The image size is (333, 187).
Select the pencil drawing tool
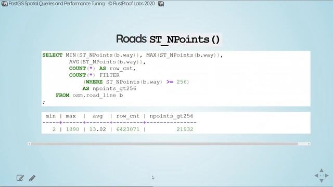pyautogui.click(x=32, y=178)
